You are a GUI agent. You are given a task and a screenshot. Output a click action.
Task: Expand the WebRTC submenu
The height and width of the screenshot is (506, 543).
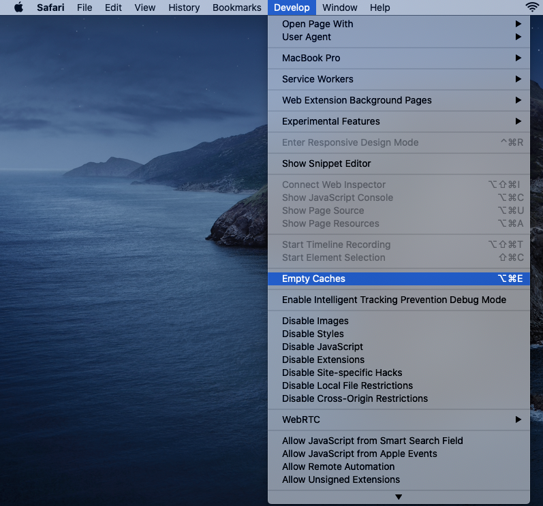pos(399,420)
